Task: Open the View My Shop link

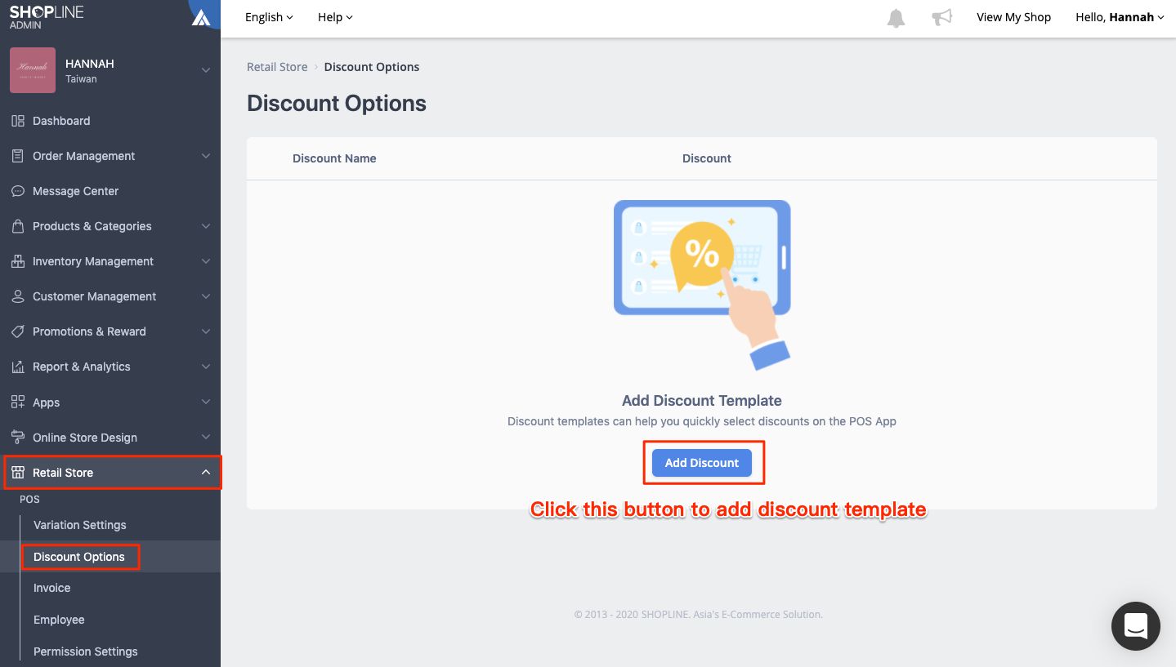Action: [x=1014, y=17]
